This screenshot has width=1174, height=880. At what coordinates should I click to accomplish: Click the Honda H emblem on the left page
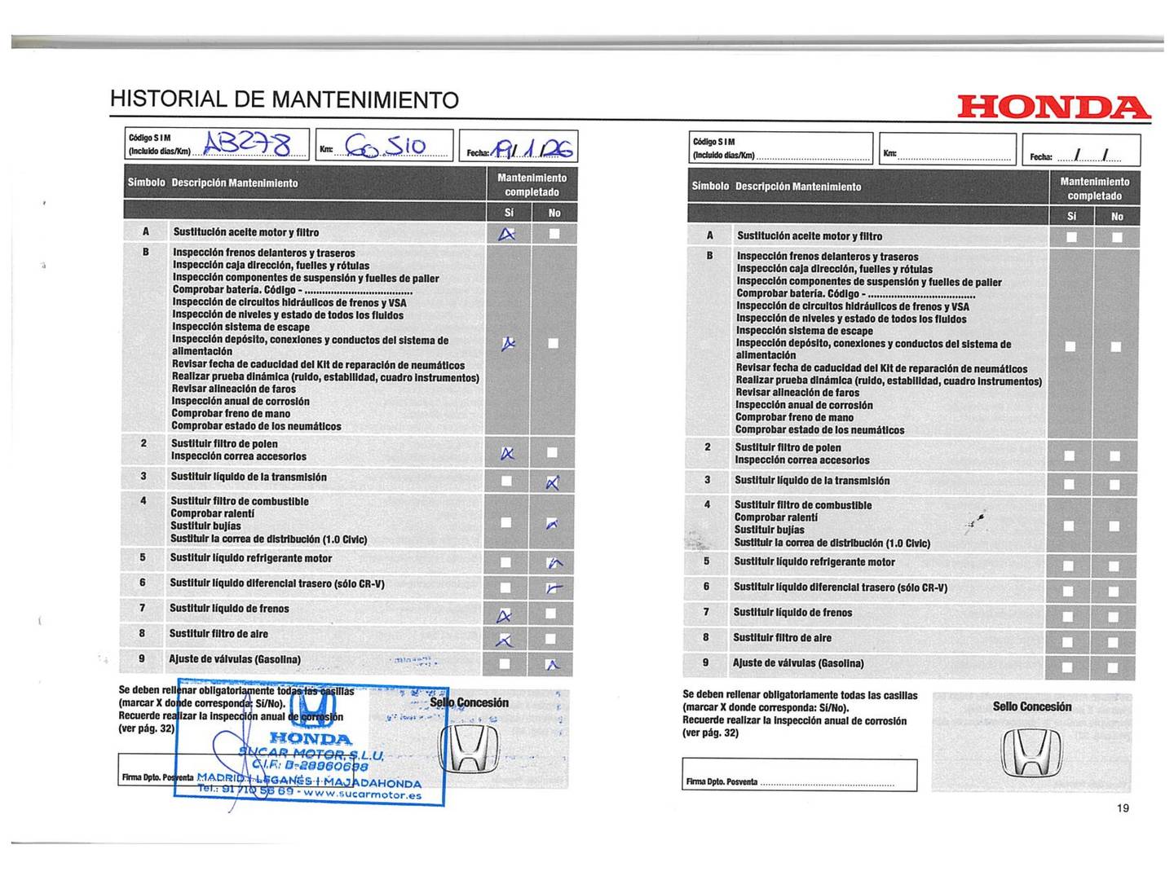pos(469,748)
